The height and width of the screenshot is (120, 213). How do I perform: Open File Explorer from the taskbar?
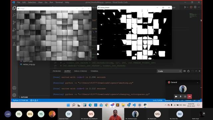[123, 105]
